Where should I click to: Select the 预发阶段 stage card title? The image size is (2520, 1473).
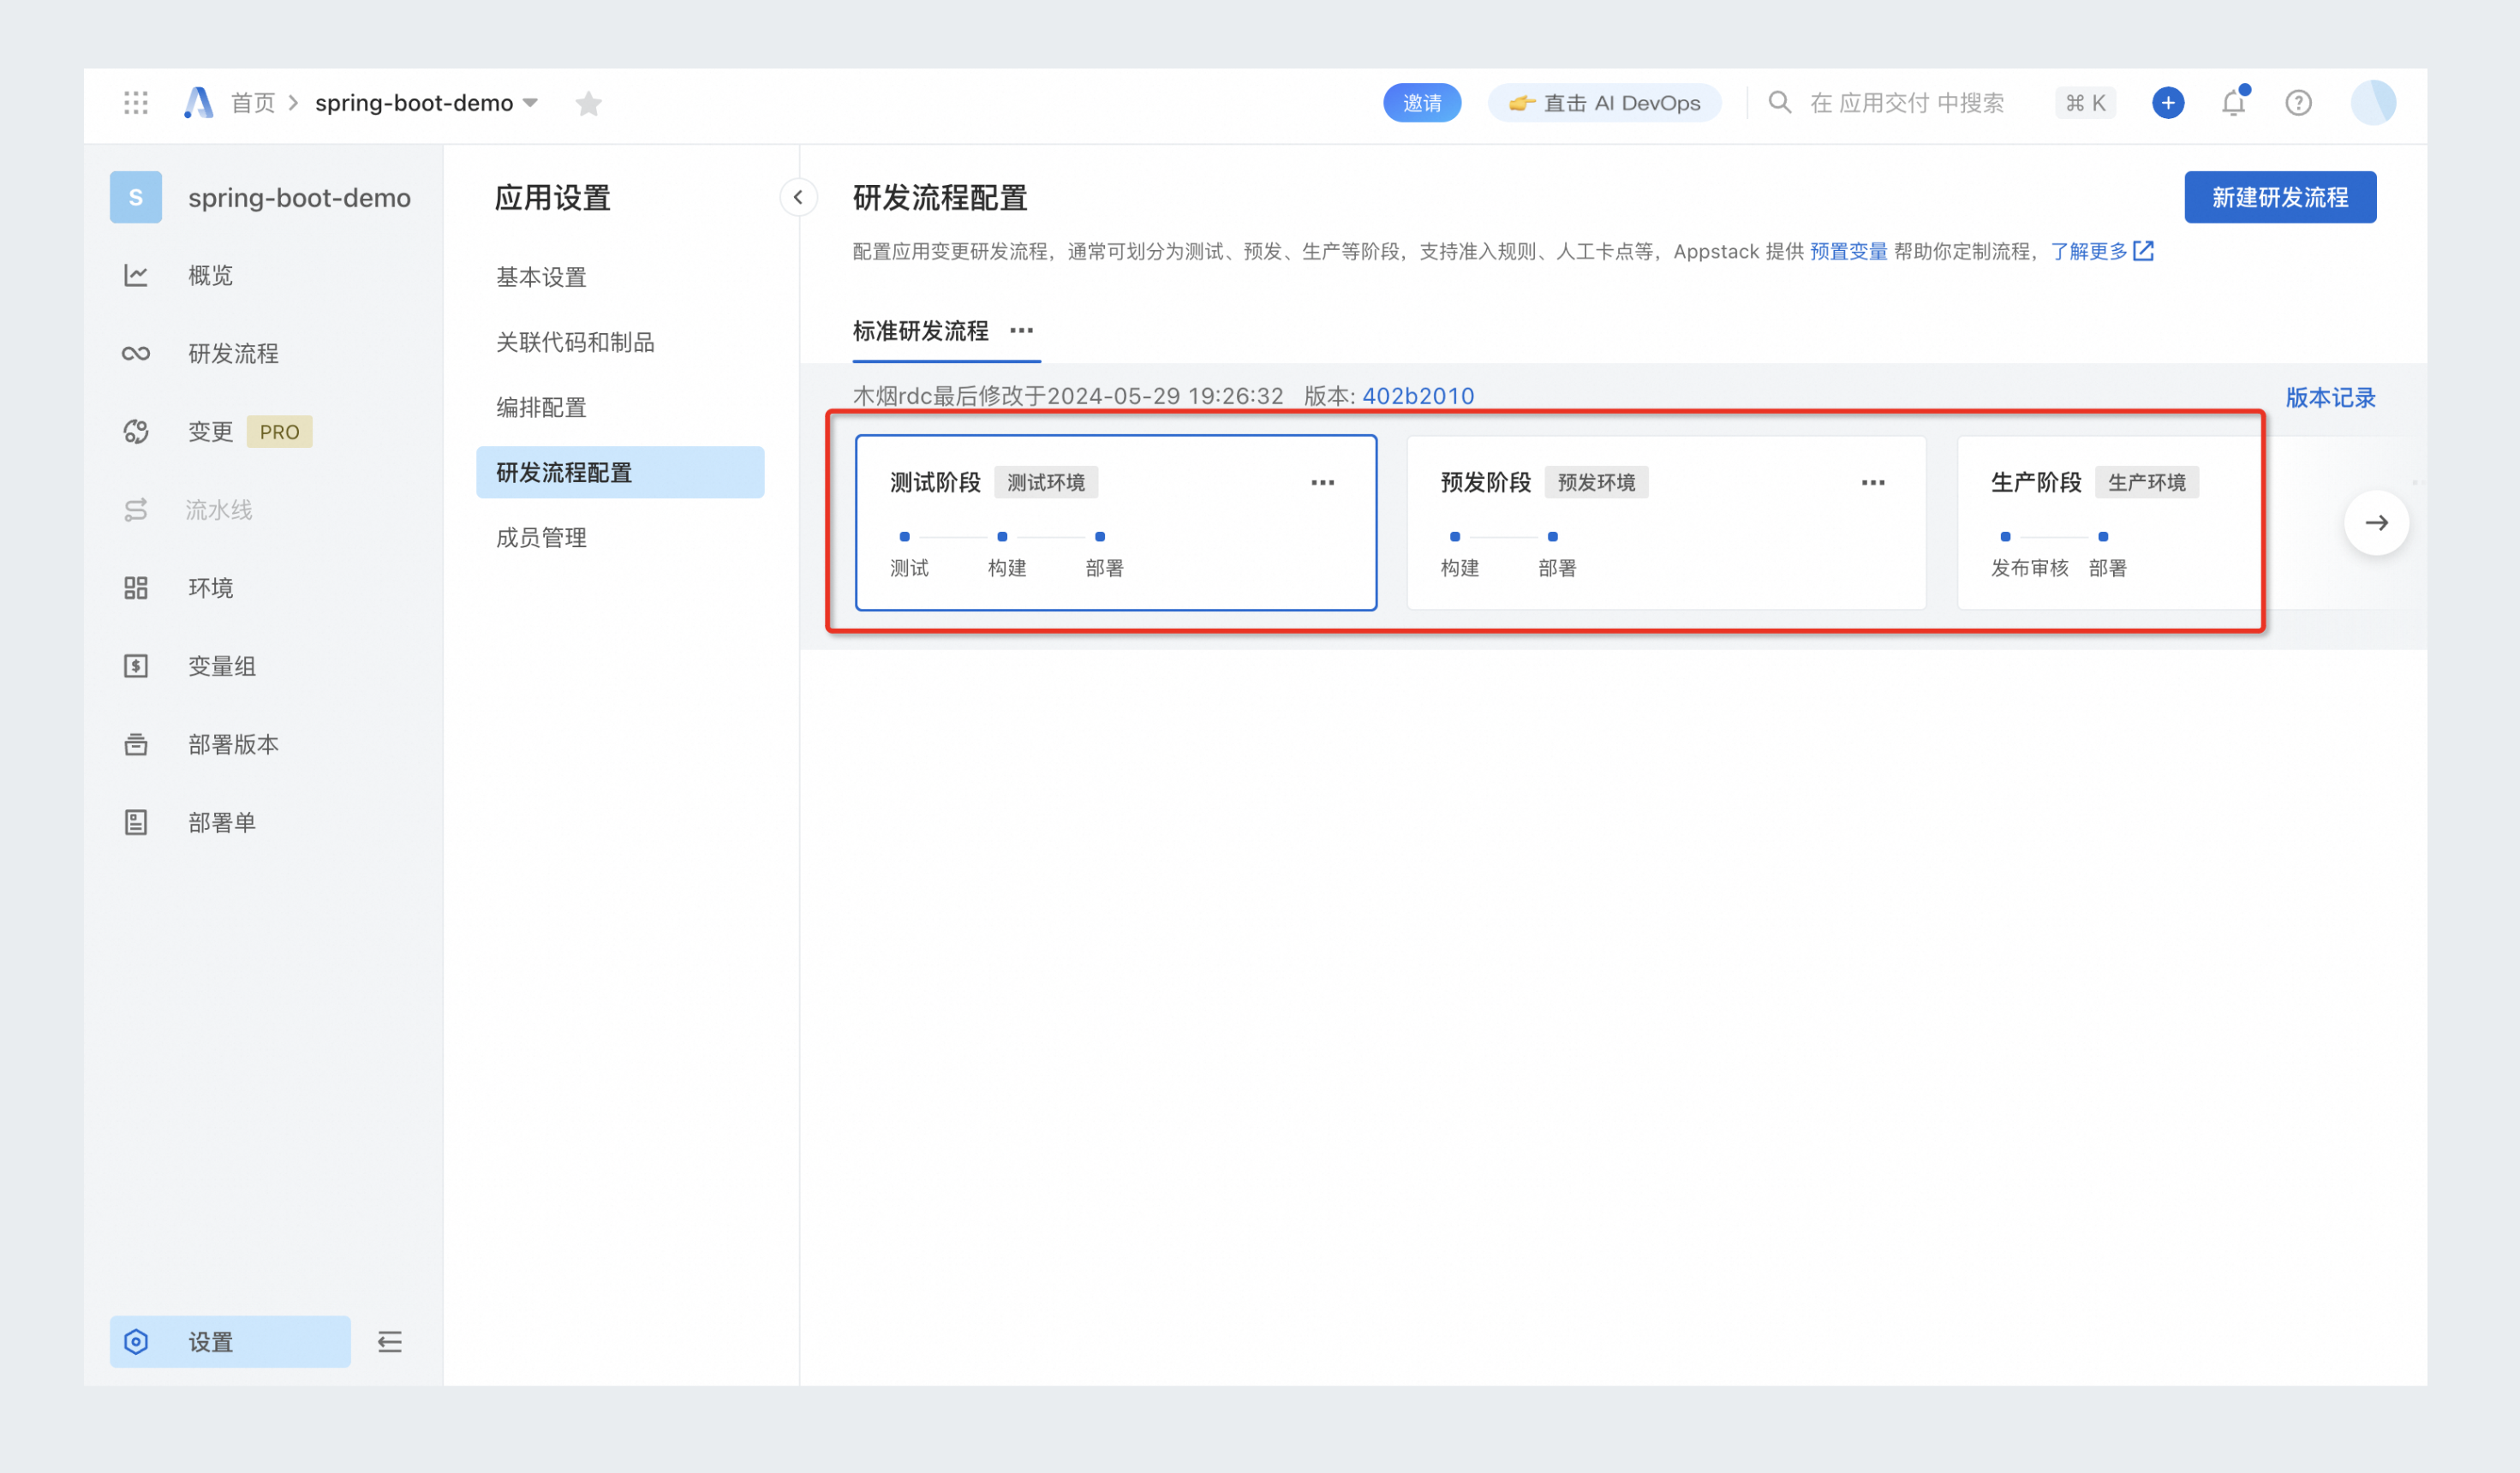(1485, 482)
